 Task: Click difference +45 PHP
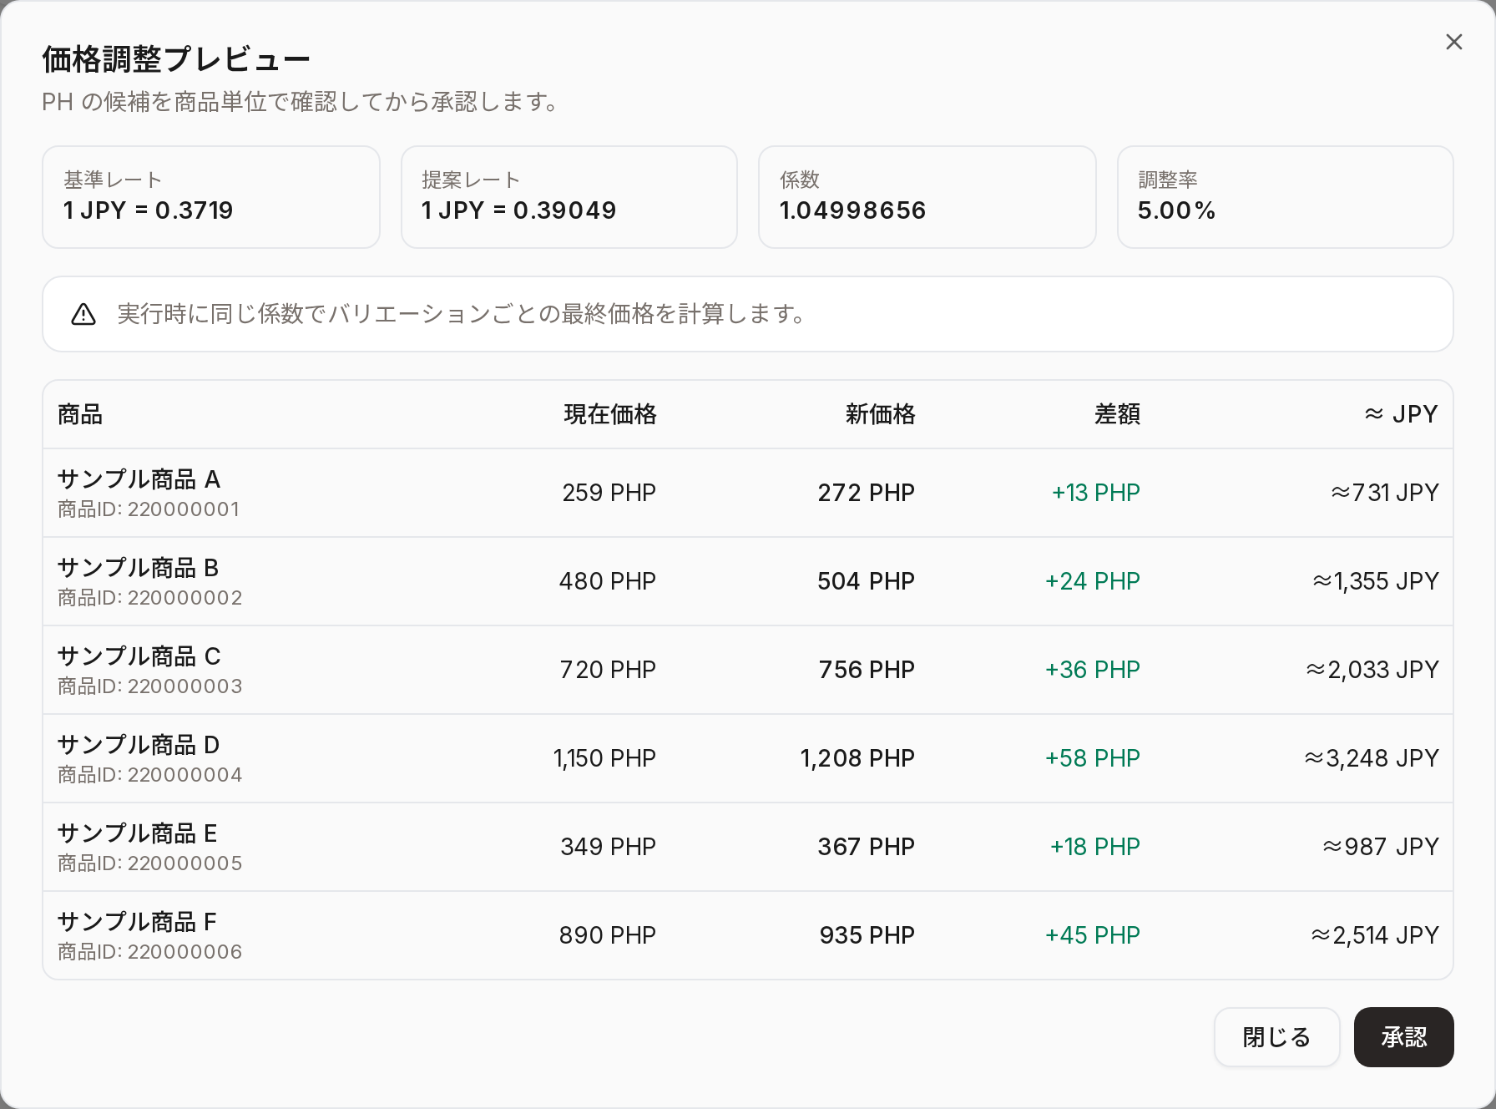click(1093, 935)
